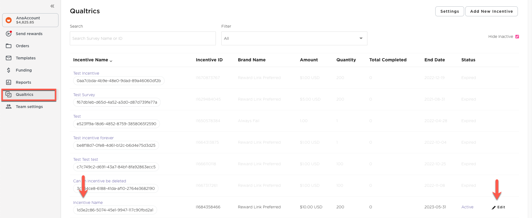Open the Test Survey link

[x=84, y=95]
